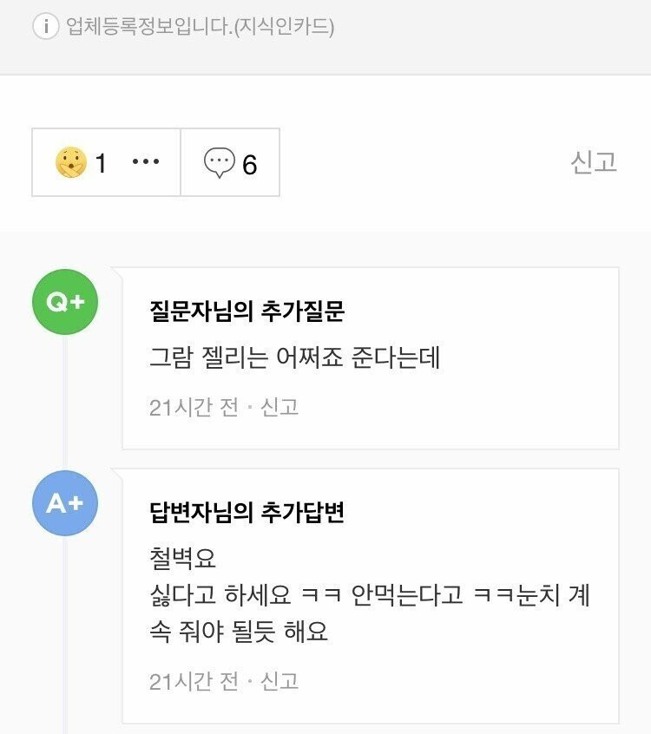Click the 21시간 전 timestamp in answer card
Screen dimensions: 651x734
click(194, 681)
